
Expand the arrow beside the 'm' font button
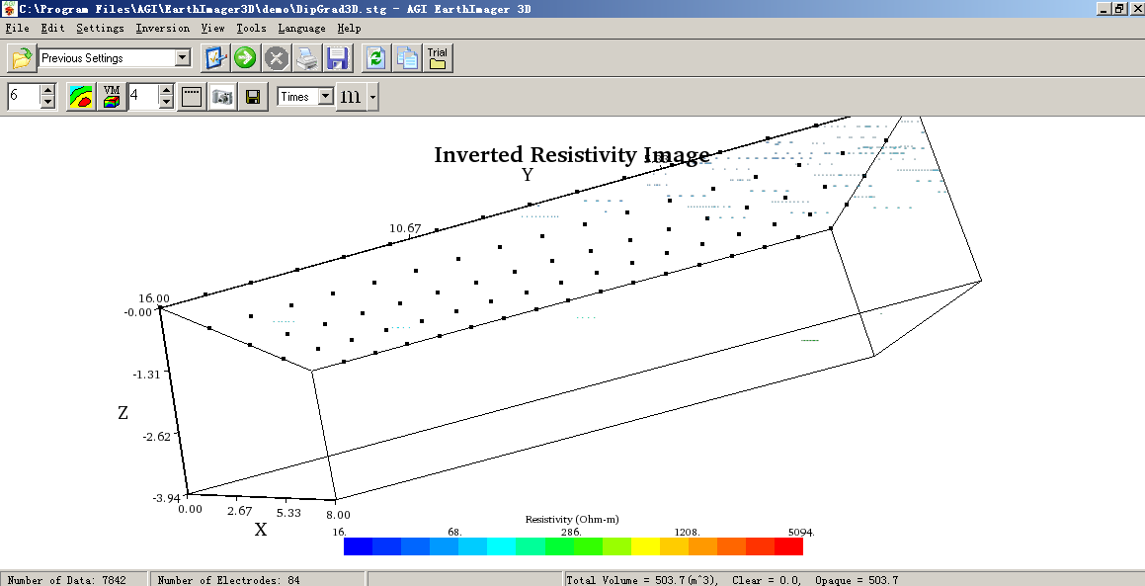pyautogui.click(x=372, y=97)
